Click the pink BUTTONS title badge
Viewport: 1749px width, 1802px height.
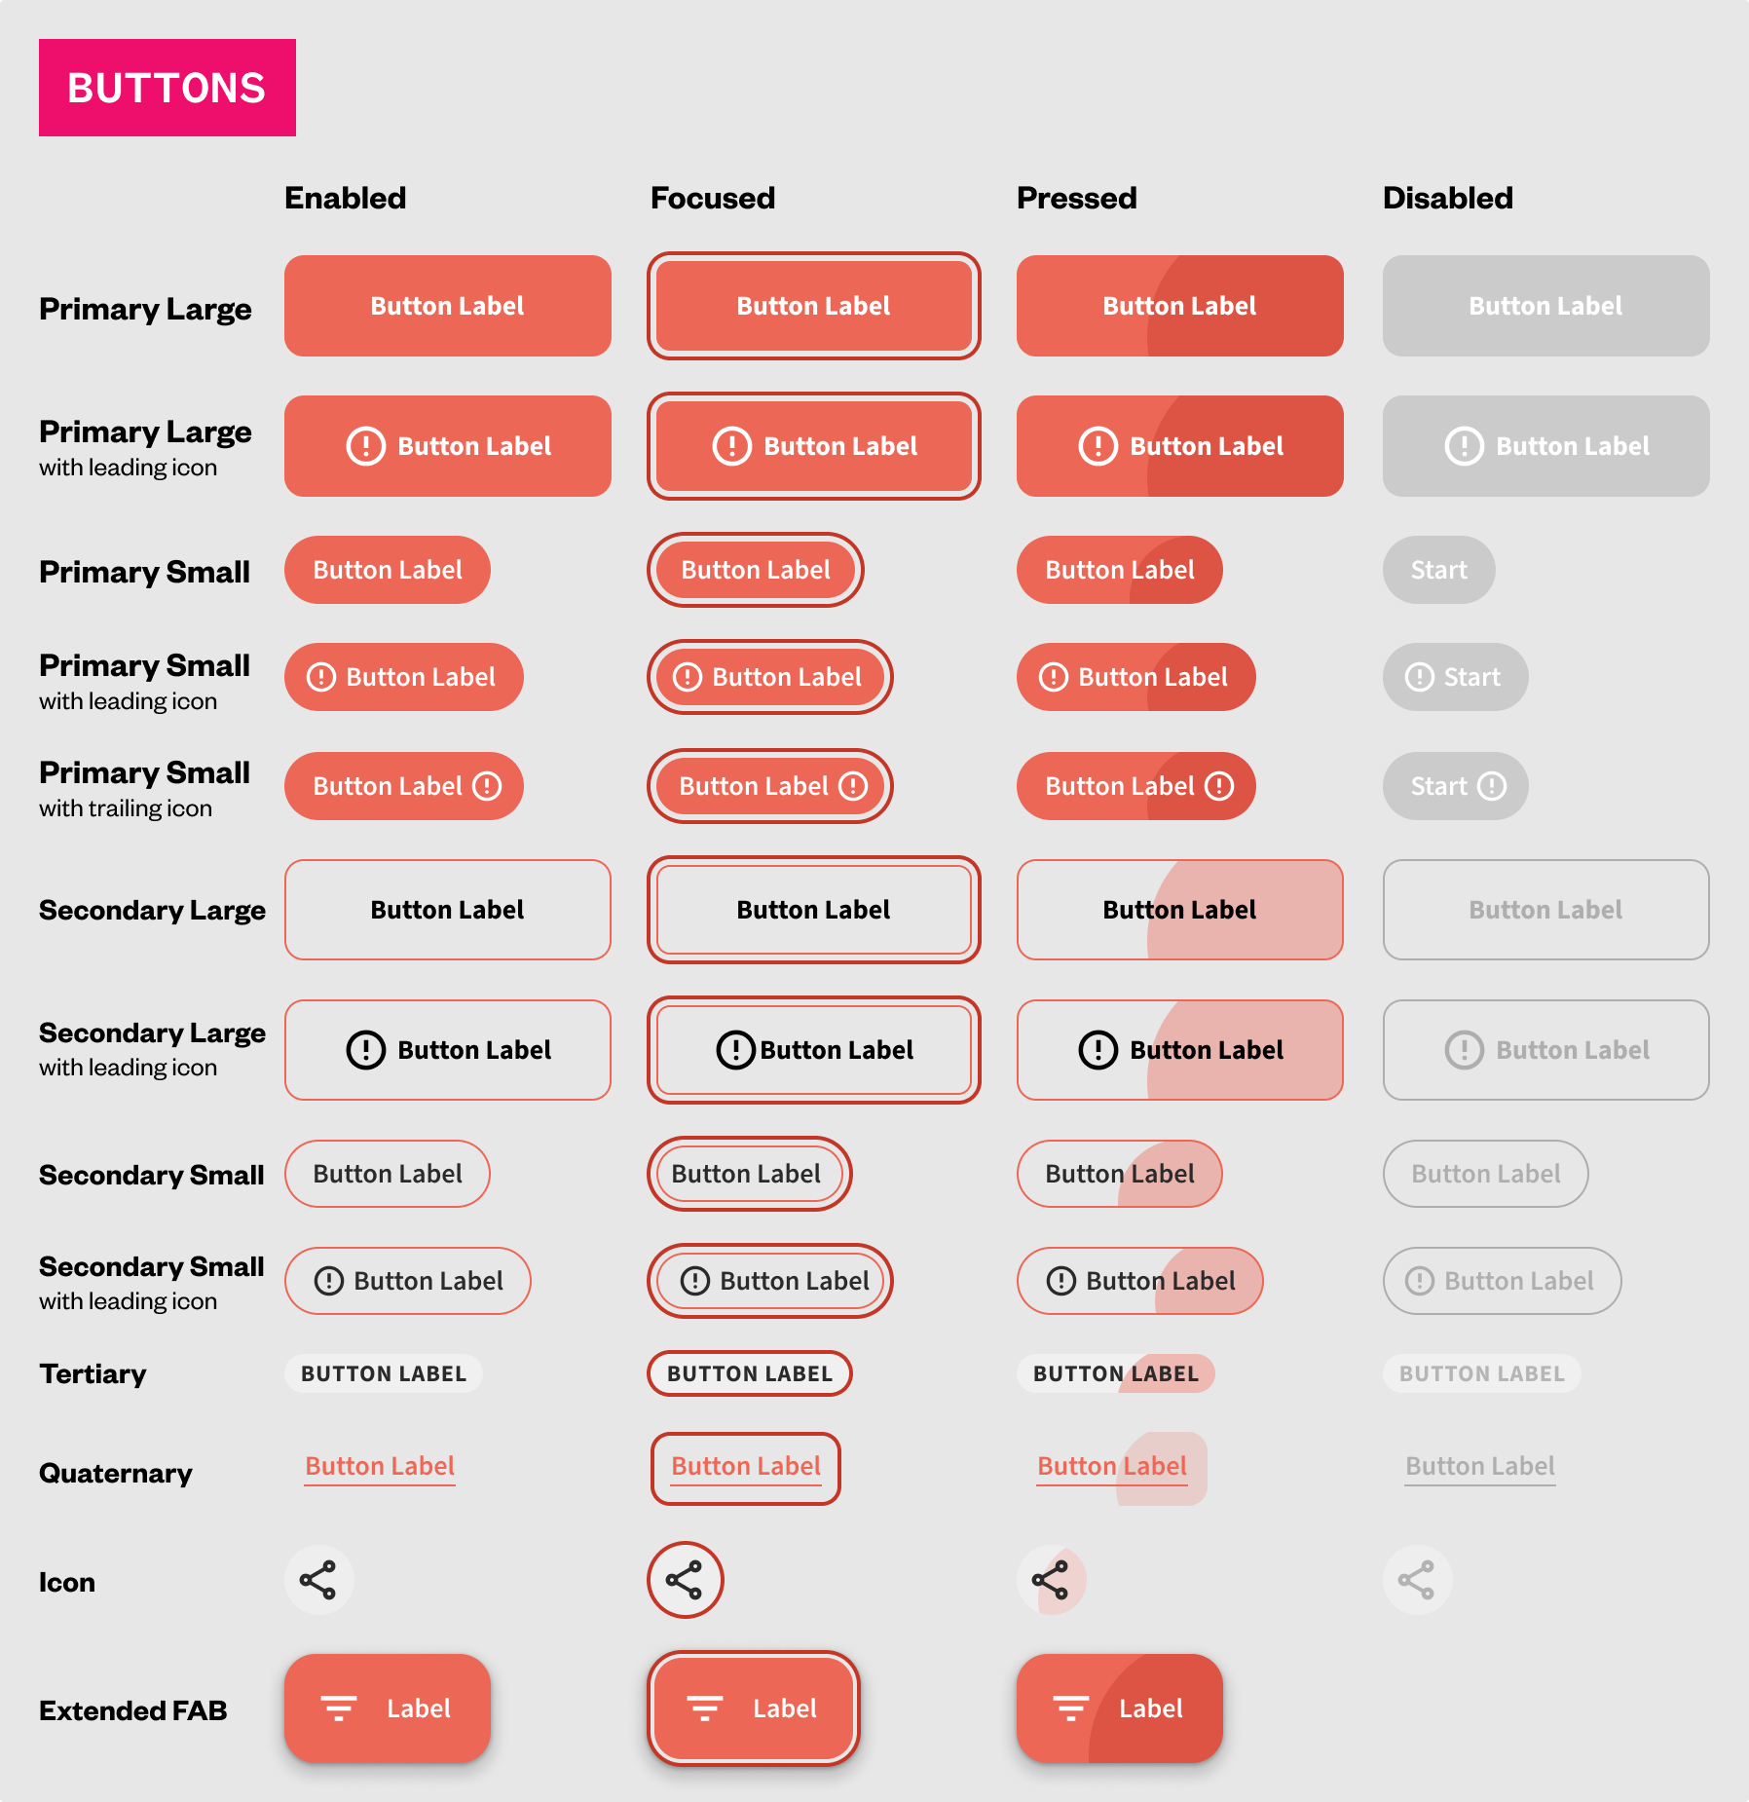(x=167, y=88)
